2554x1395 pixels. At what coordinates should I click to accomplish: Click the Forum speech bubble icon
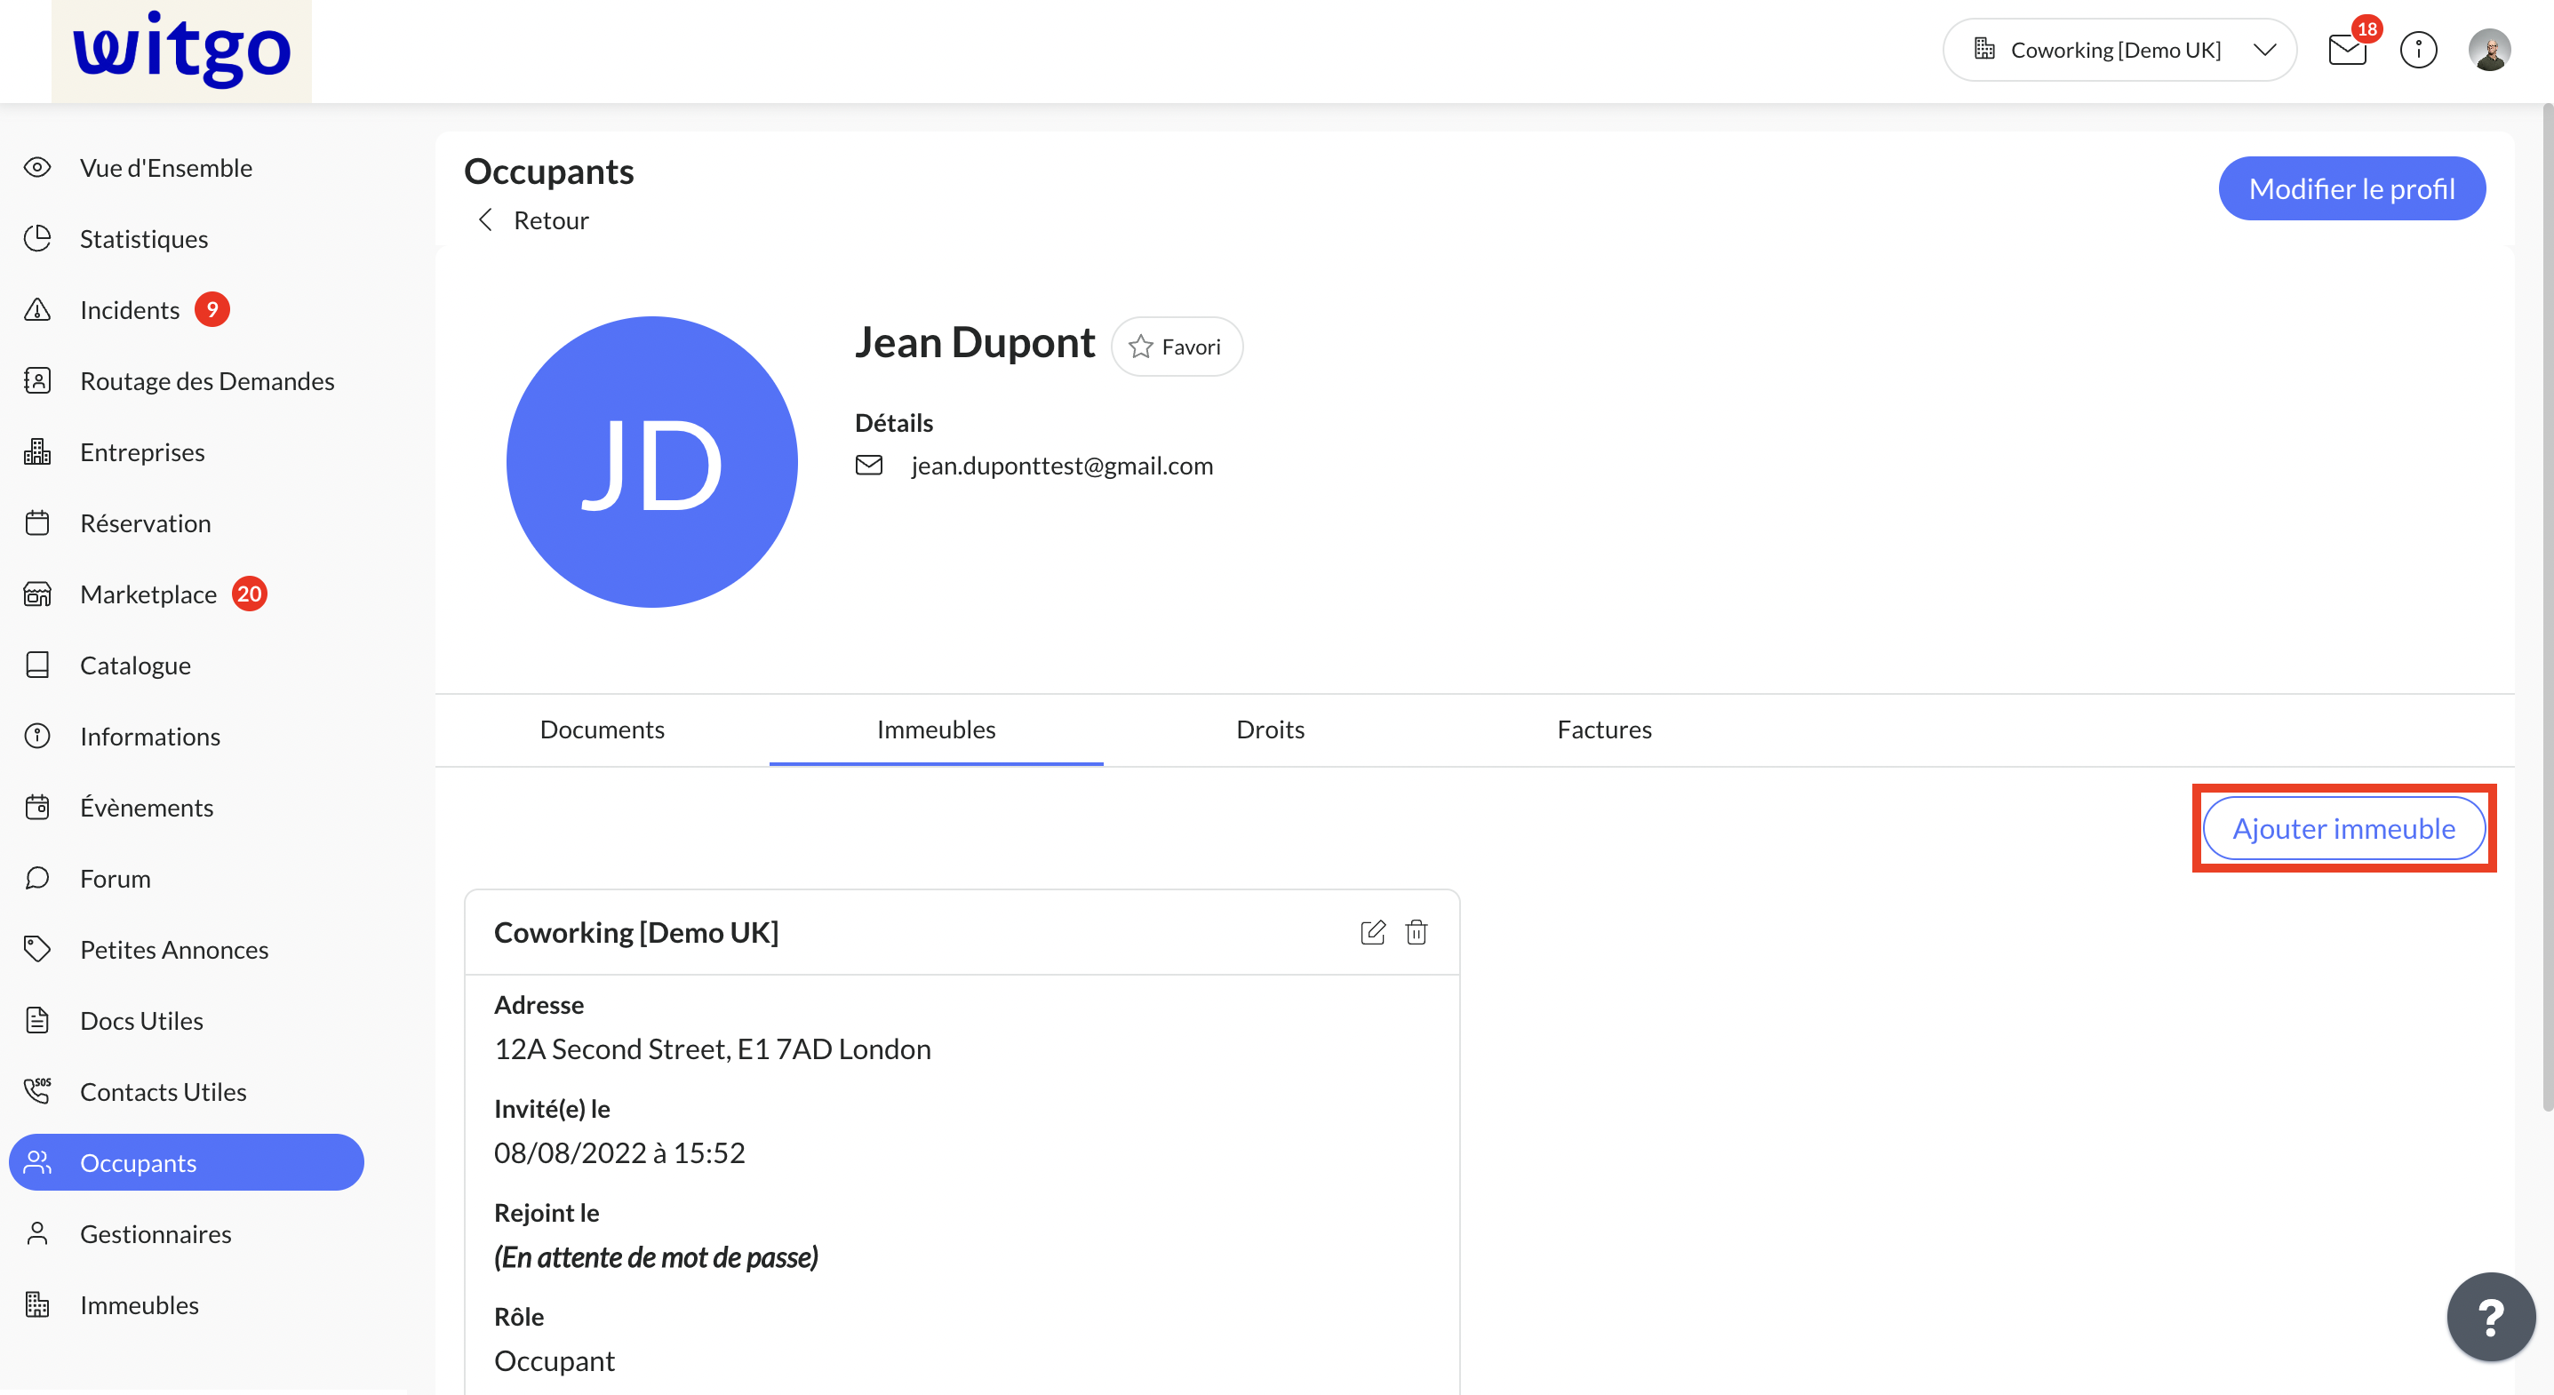tap(37, 879)
